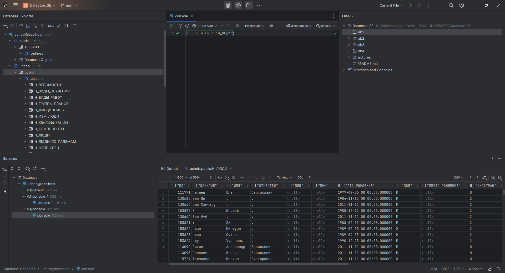Click the New plus icon in Database Explorer
This screenshot has width=505, height=273.
pos(5,26)
